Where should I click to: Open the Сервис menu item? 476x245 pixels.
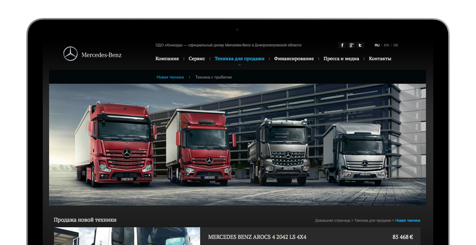(197, 59)
